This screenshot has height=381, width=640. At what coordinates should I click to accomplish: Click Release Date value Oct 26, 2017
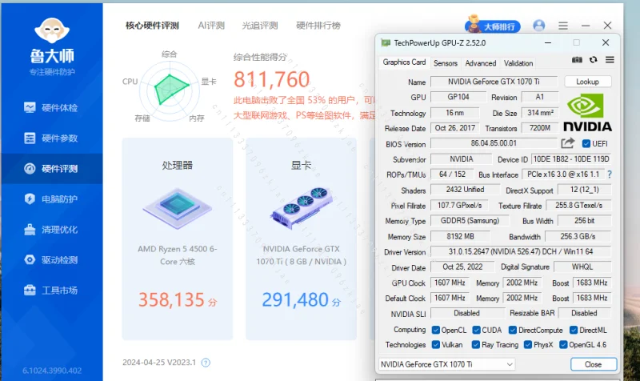(x=454, y=128)
